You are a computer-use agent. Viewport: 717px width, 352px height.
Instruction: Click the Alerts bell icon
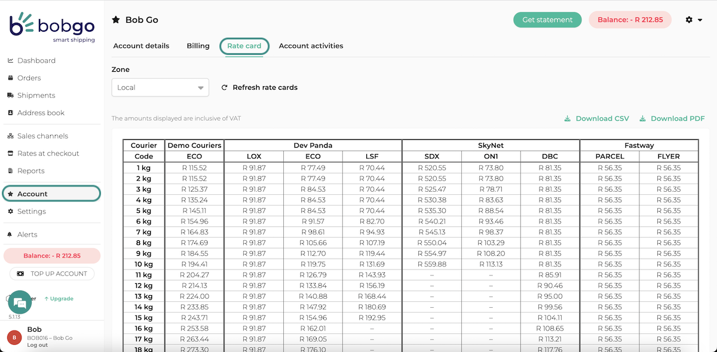[x=11, y=234]
